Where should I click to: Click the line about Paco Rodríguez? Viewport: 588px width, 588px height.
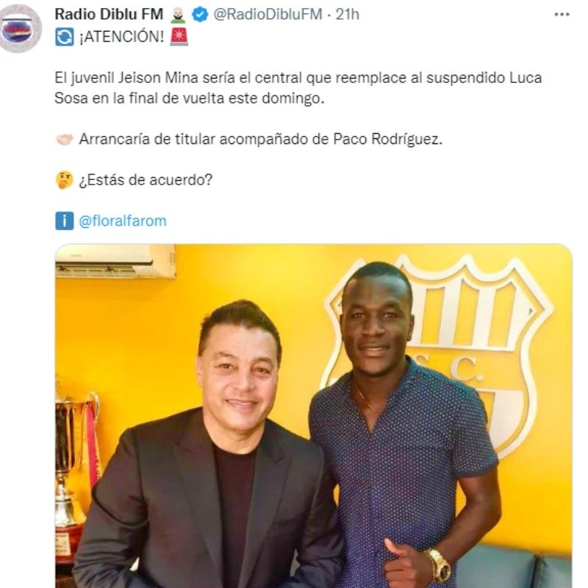(x=261, y=139)
